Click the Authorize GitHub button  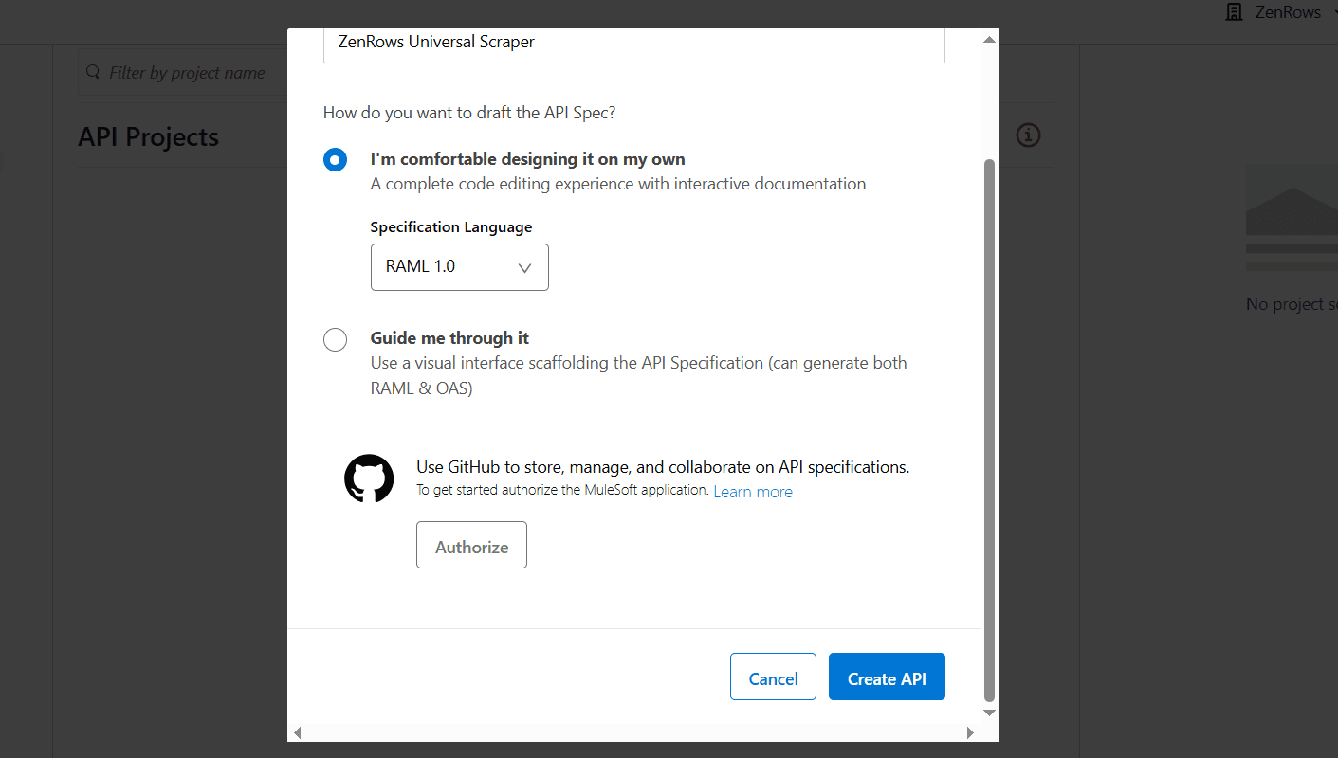pos(471,545)
